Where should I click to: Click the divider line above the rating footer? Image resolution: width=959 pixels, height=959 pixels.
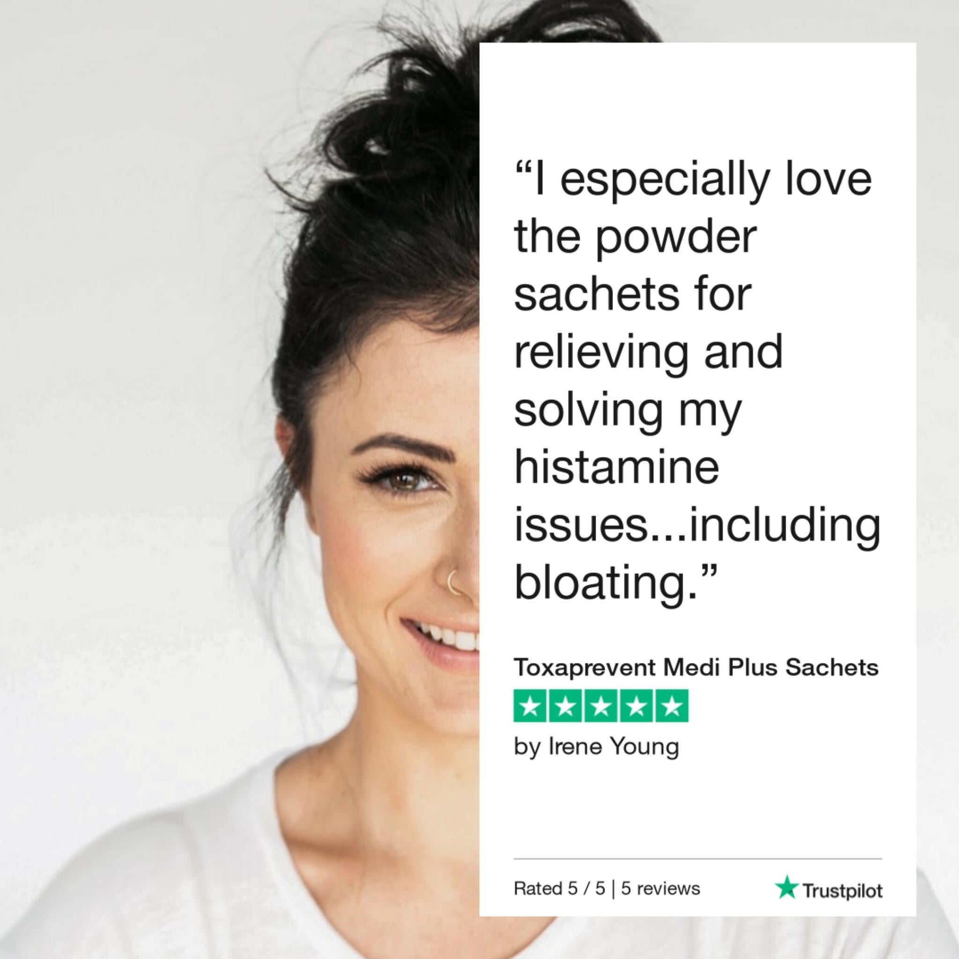tap(698, 858)
